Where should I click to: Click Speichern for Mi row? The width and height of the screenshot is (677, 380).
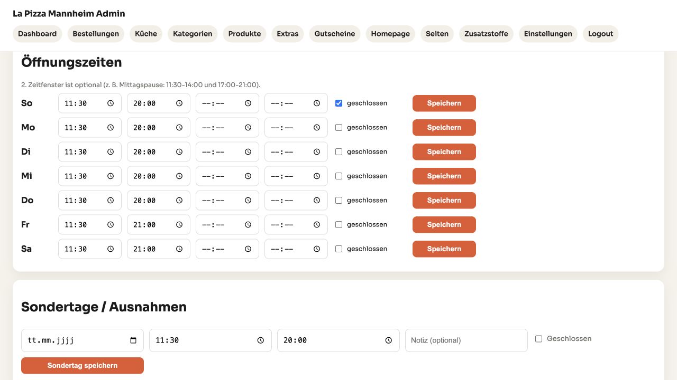444,176
